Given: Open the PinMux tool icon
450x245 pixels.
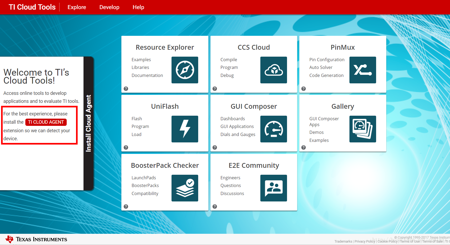Looking at the screenshot, I should (363, 70).
